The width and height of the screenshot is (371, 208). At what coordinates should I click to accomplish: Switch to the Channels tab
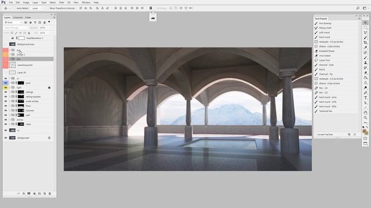18,17
